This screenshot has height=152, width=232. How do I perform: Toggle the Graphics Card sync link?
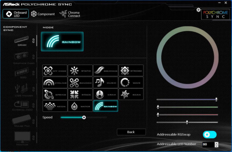[x=34, y=57]
